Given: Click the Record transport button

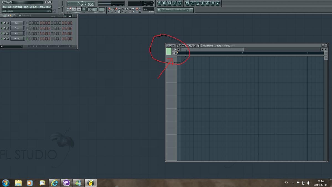Looking at the screenshot, I should click(x=84, y=9).
